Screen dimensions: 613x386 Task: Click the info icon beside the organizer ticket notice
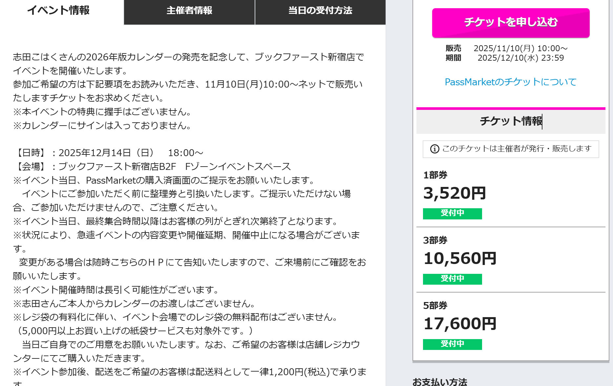click(x=435, y=149)
